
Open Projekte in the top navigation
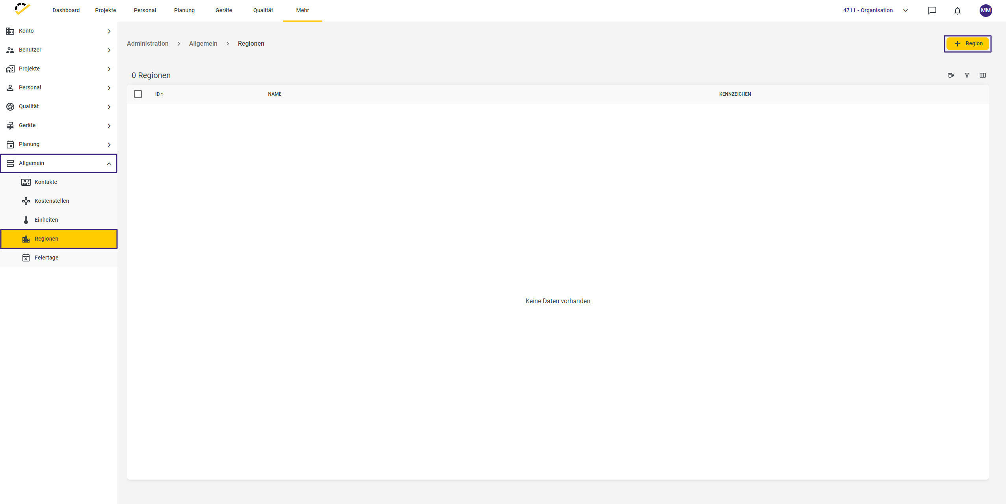tap(106, 10)
